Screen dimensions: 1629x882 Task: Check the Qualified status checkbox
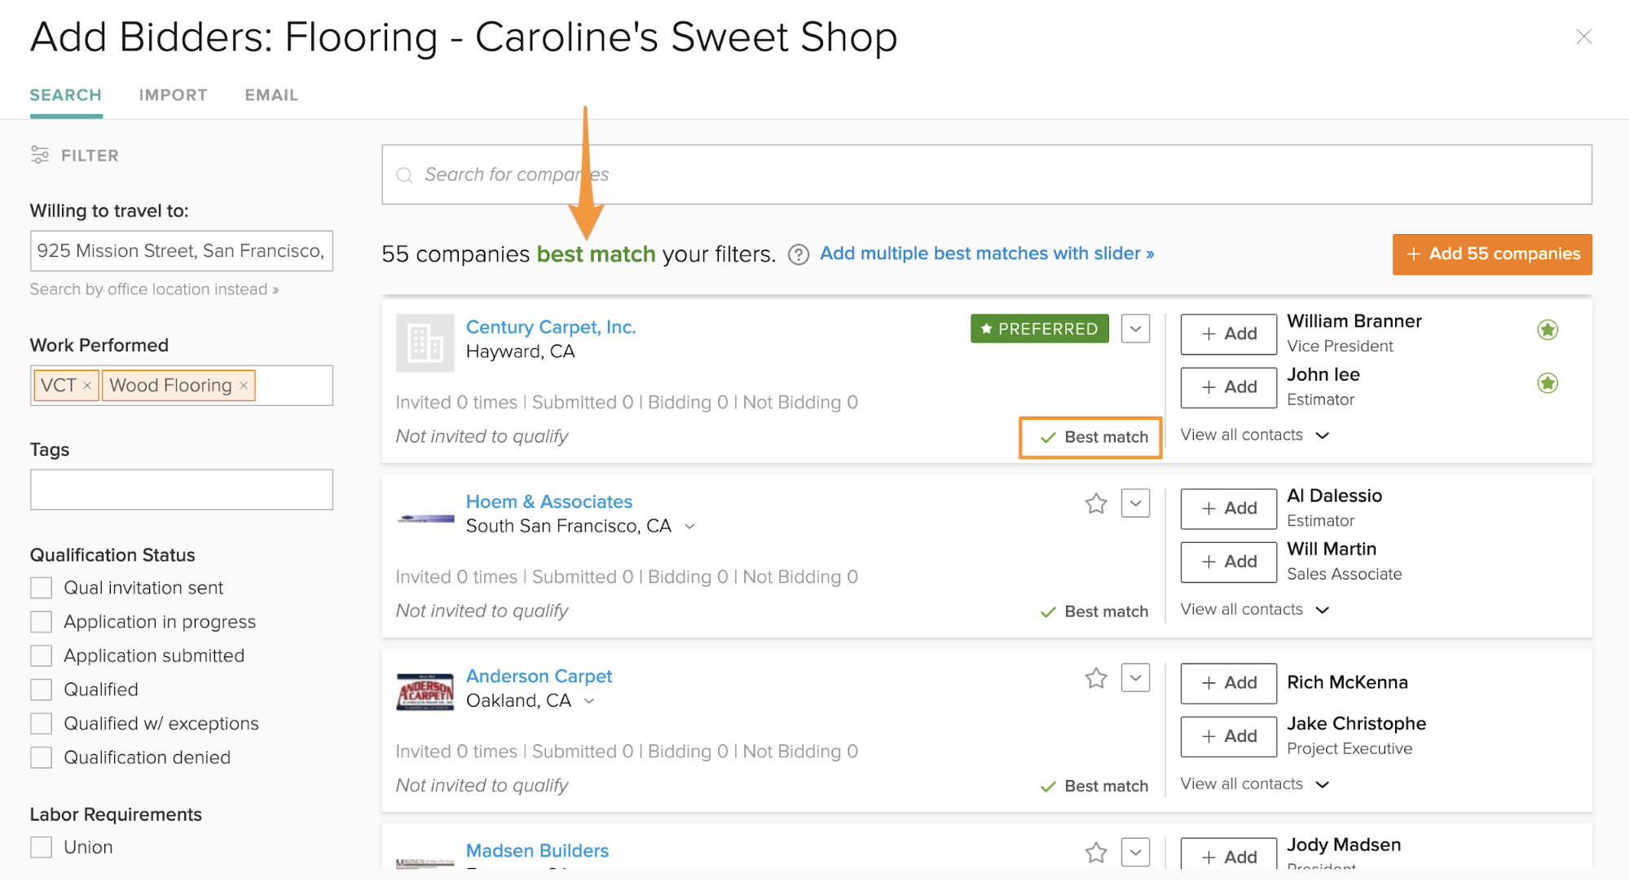42,690
